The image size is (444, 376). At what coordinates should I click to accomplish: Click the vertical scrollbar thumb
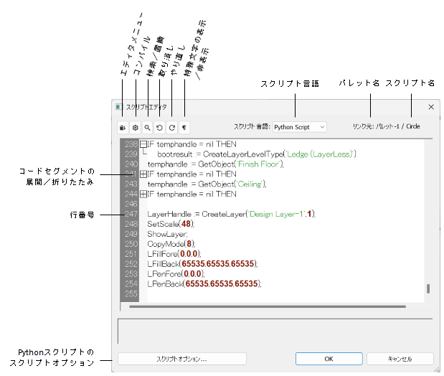click(428, 288)
